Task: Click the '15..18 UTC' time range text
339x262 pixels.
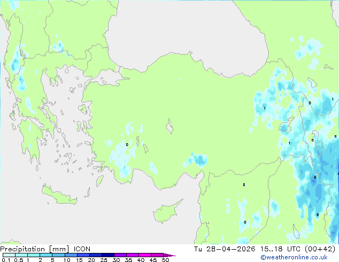Action: pos(280,249)
